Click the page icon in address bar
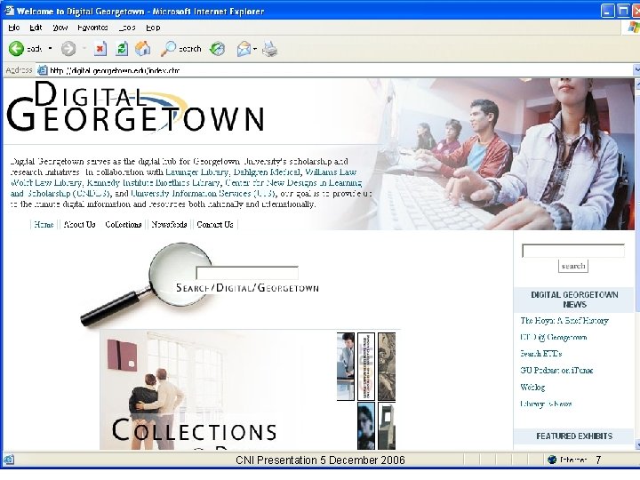This screenshot has height=480, width=640. point(42,70)
